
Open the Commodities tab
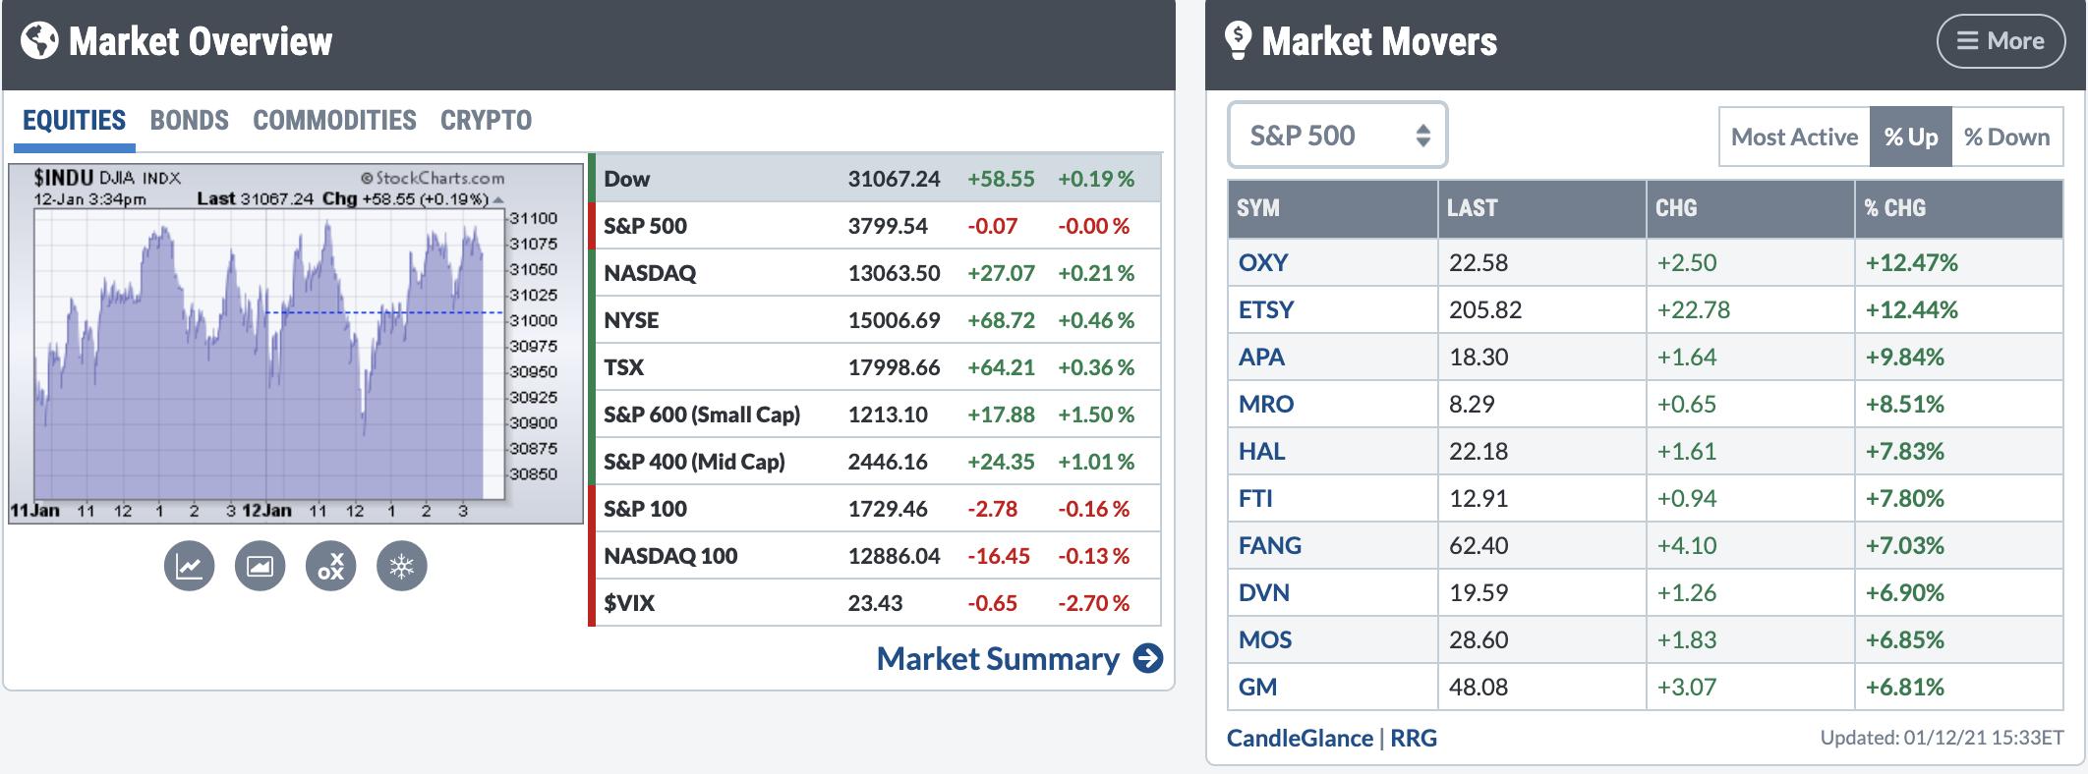tap(334, 120)
